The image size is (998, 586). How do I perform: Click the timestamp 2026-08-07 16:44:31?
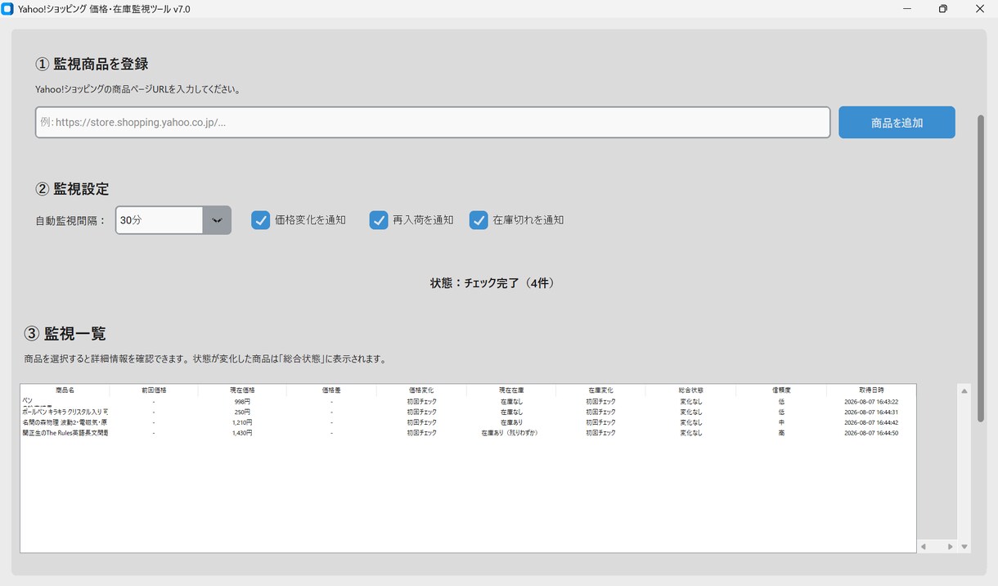tap(871, 412)
